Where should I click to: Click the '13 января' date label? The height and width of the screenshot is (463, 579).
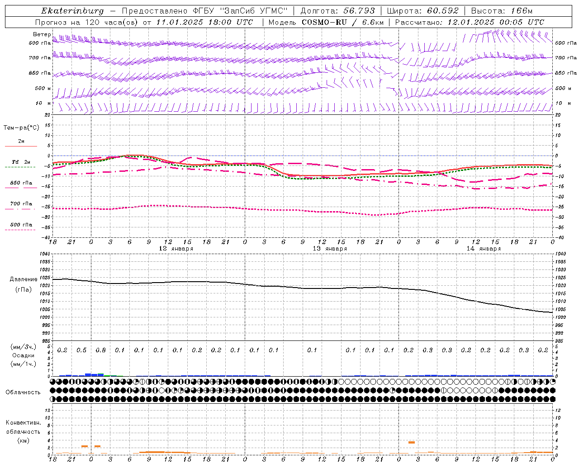(x=330, y=249)
